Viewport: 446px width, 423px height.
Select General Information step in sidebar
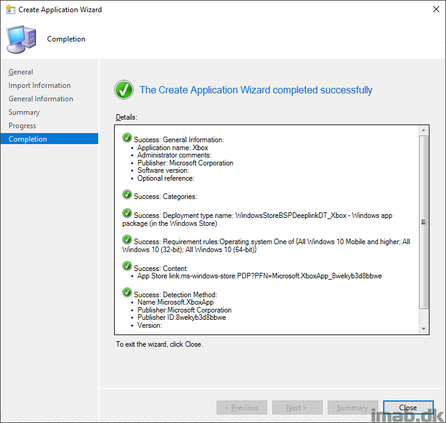click(x=41, y=99)
